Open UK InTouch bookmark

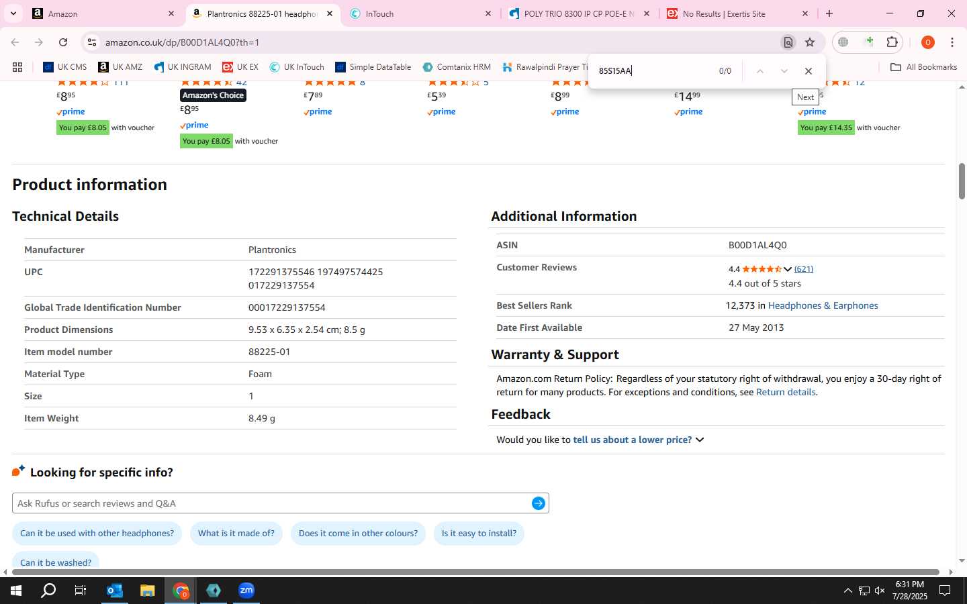[297, 67]
